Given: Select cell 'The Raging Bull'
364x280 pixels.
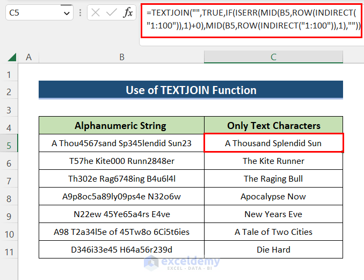Looking at the screenshot, I should click(273, 178).
